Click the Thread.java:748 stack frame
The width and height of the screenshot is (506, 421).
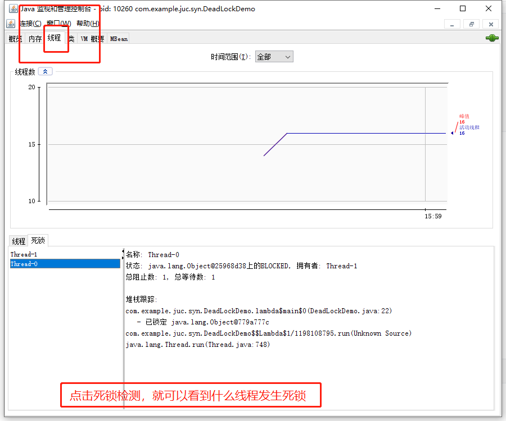pyautogui.click(x=197, y=345)
